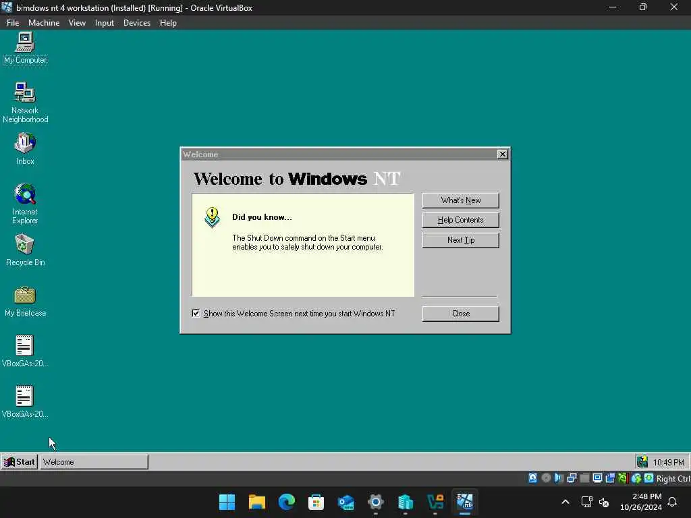Click VirtualBox optical disc indicator
Screen dimensions: 691x518
[546, 478]
